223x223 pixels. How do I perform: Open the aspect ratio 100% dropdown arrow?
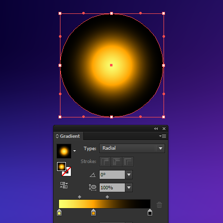tap(129, 187)
